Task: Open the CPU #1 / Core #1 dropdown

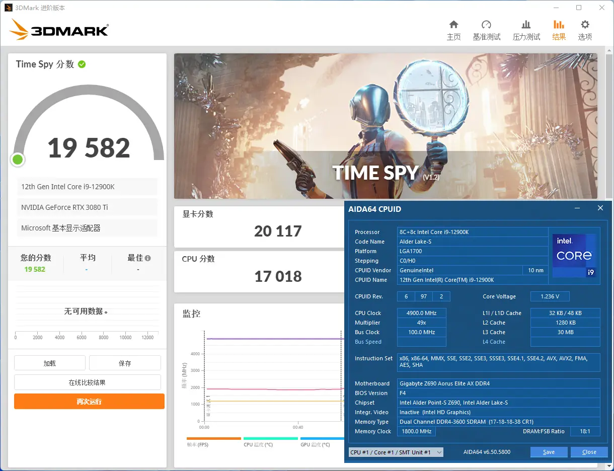Action: tap(396, 452)
